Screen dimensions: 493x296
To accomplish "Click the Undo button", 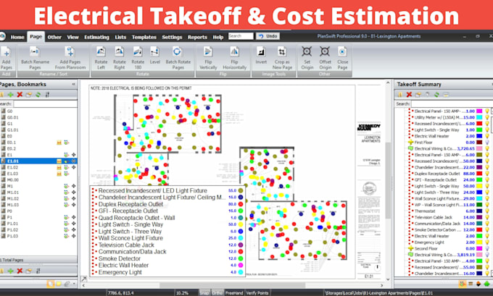I will (x=268, y=35).
